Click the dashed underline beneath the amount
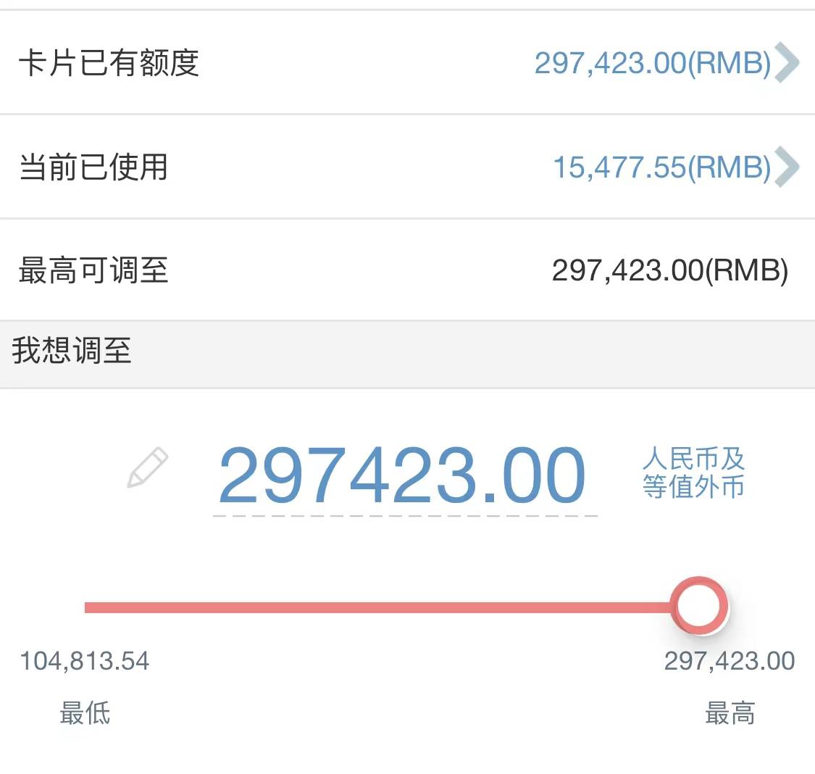Screen dimensions: 815x774 point(406,516)
